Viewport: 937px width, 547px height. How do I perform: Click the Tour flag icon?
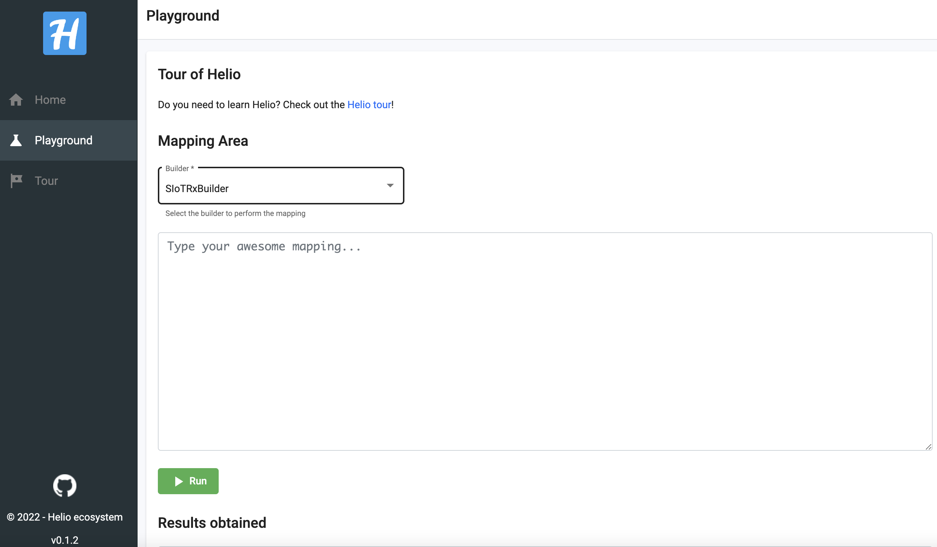(x=16, y=181)
